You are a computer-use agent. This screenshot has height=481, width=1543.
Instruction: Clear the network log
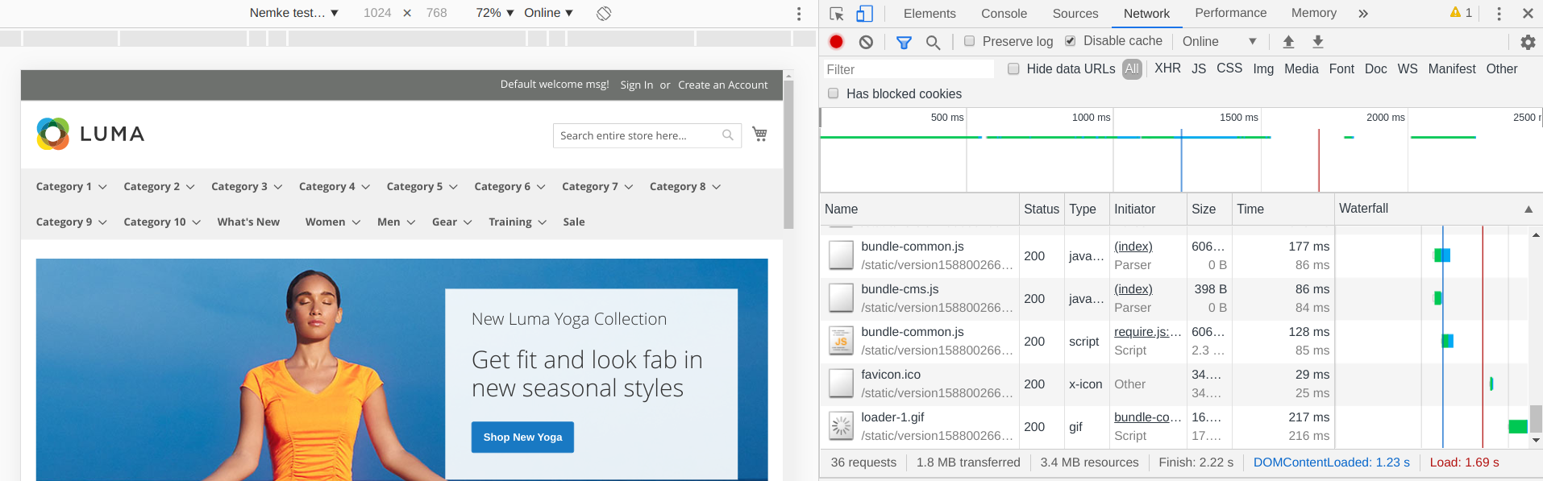tap(866, 42)
